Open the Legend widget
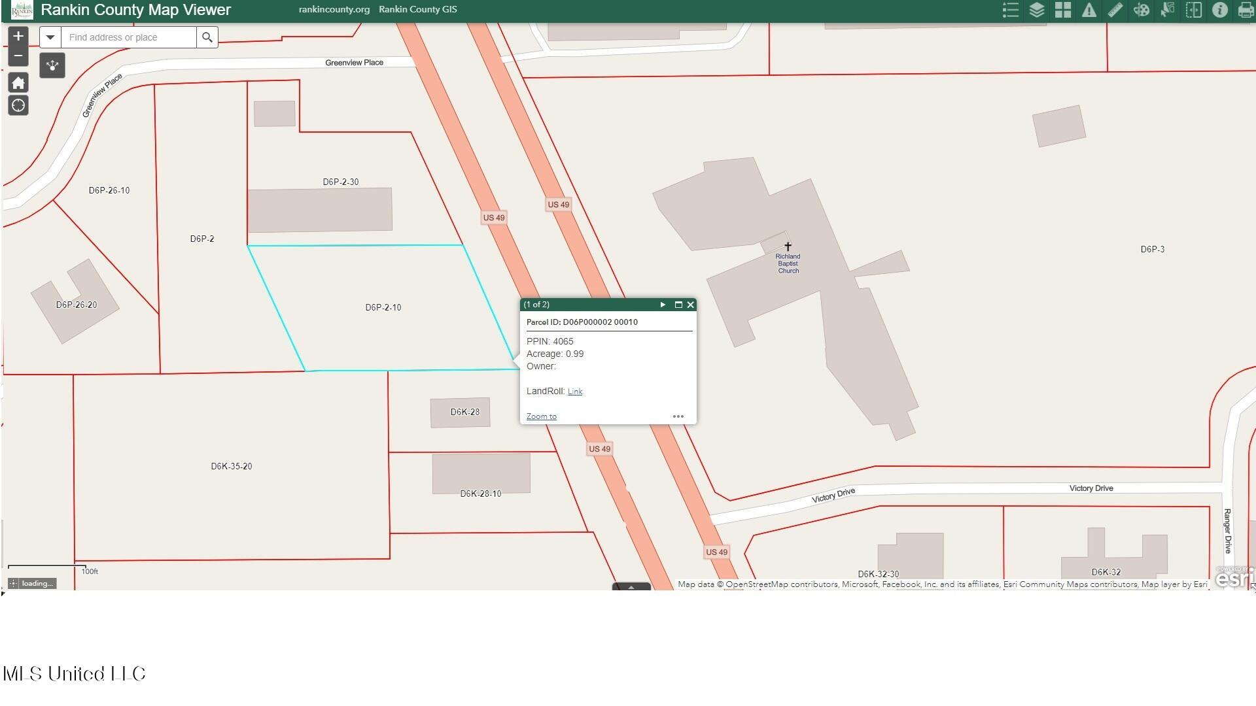 coord(1010,10)
